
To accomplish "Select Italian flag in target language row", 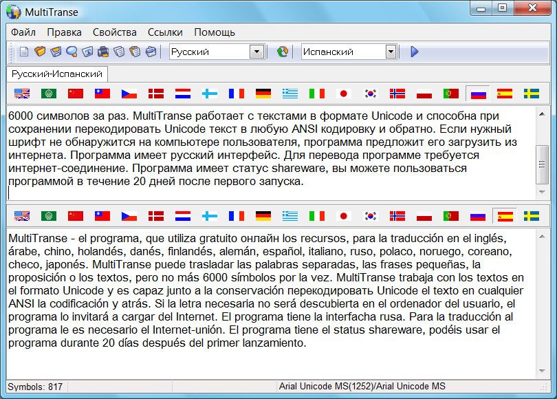I will point(317,215).
